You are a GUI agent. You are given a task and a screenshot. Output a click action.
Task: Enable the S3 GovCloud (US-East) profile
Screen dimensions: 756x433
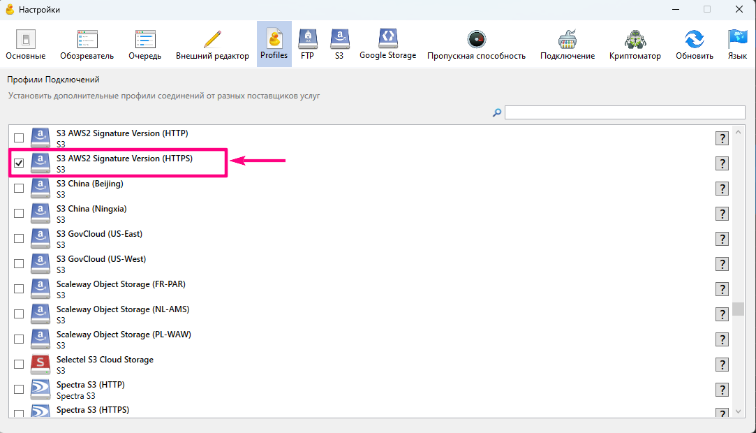19,238
